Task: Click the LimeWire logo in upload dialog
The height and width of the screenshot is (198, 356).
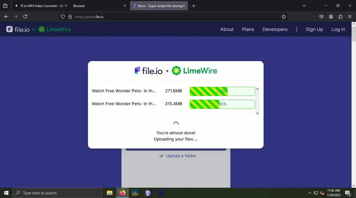Action: tap(195, 71)
